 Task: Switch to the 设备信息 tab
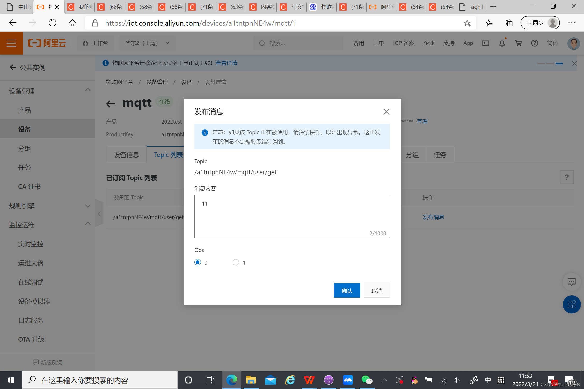pos(126,155)
